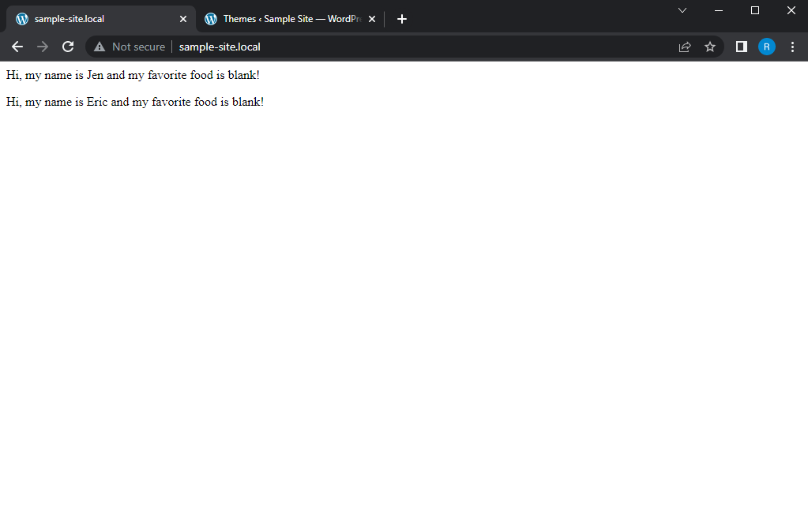The width and height of the screenshot is (808, 524).
Task: Reload the sample-site.local page
Action: pyautogui.click(x=68, y=47)
